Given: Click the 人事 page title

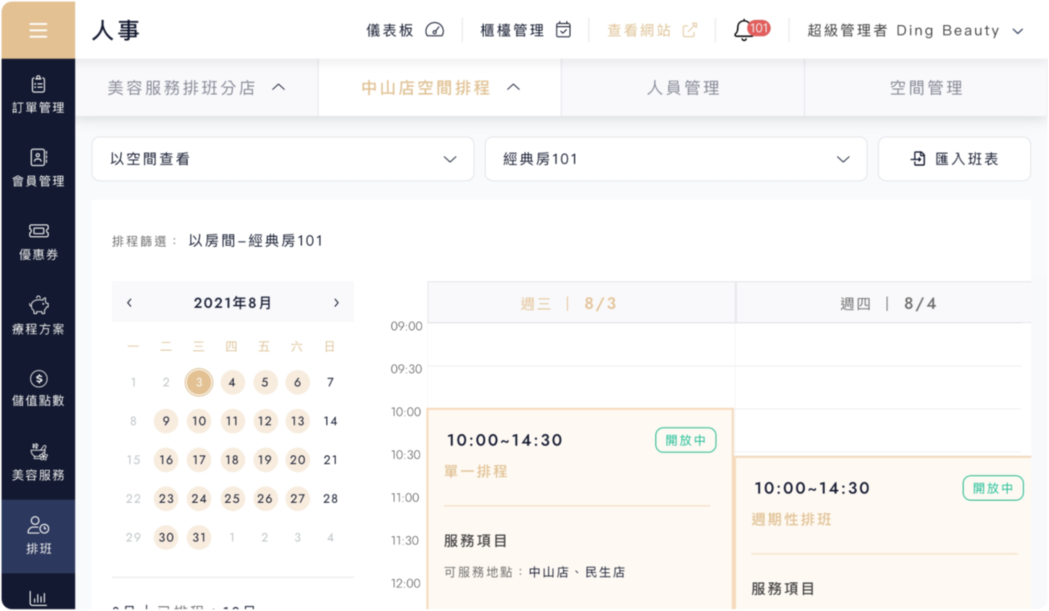Looking at the screenshot, I should point(116,30).
